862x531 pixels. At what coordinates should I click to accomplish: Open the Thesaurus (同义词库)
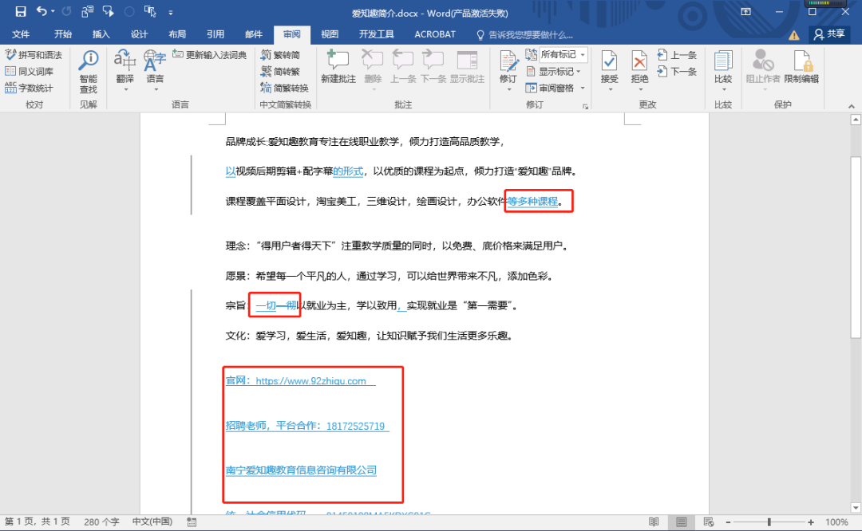[x=30, y=72]
